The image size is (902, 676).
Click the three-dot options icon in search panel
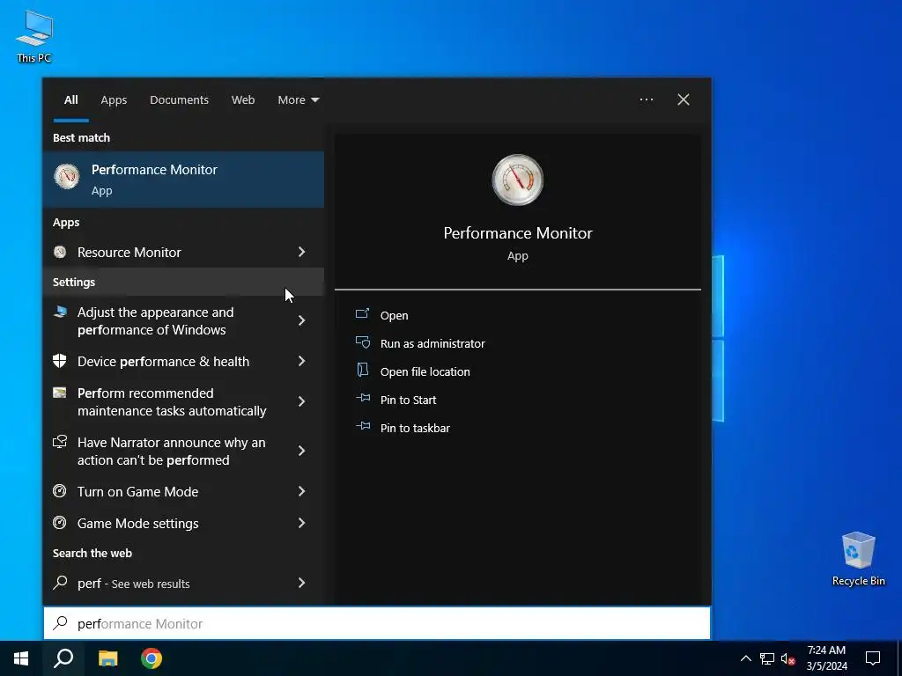[x=647, y=99]
